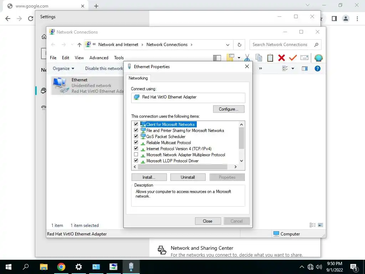
Task: Open the Organize dropdown
Action: [63, 68]
